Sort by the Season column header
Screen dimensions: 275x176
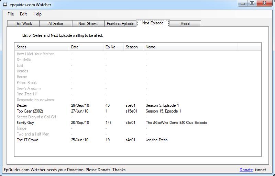[x=134, y=47]
